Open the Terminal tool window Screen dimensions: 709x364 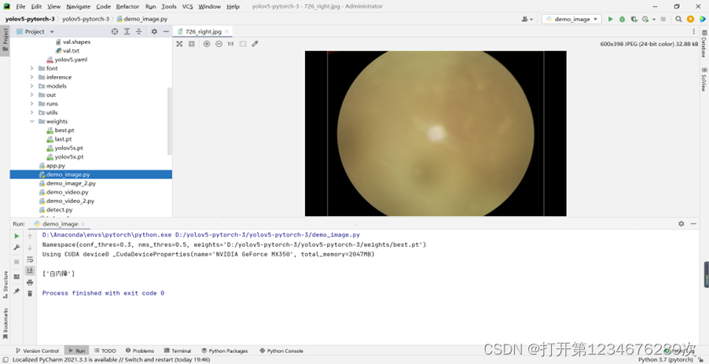point(178,351)
